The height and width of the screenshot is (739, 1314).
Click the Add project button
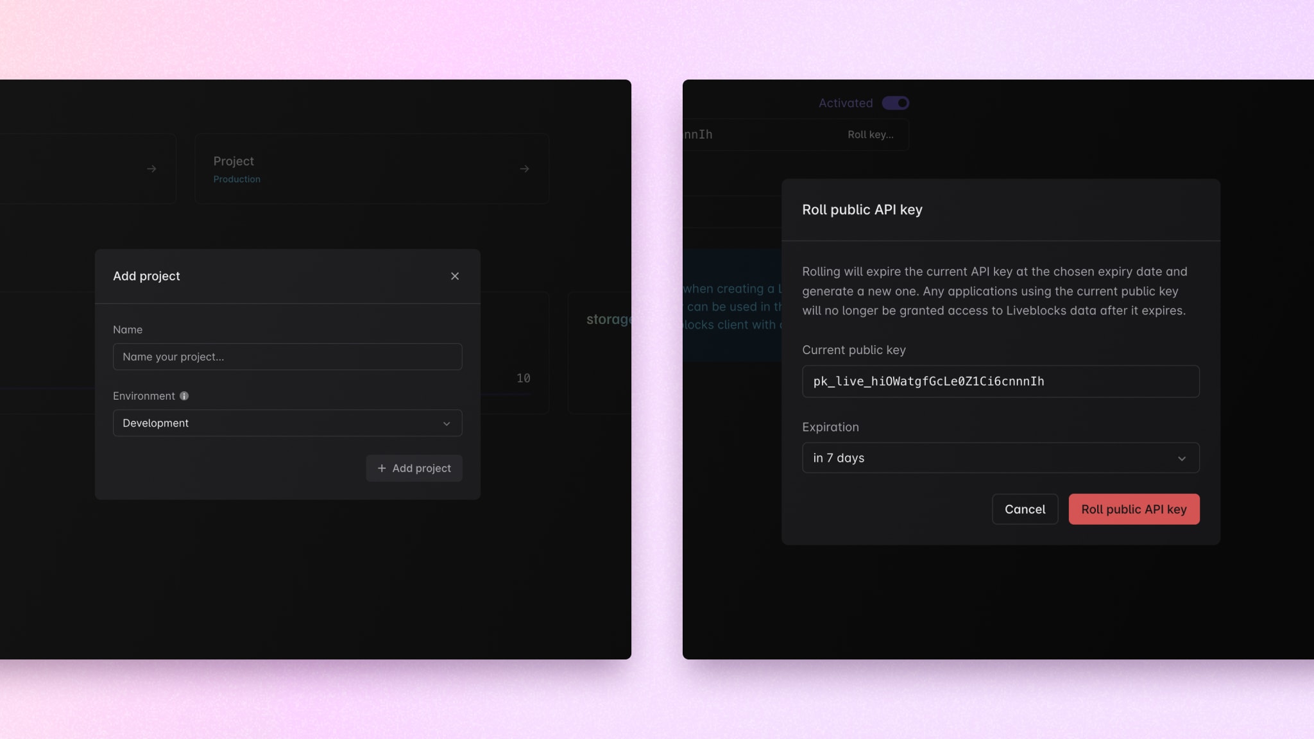click(x=414, y=468)
